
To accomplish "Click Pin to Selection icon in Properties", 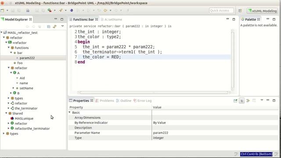I will pos(235,101).
